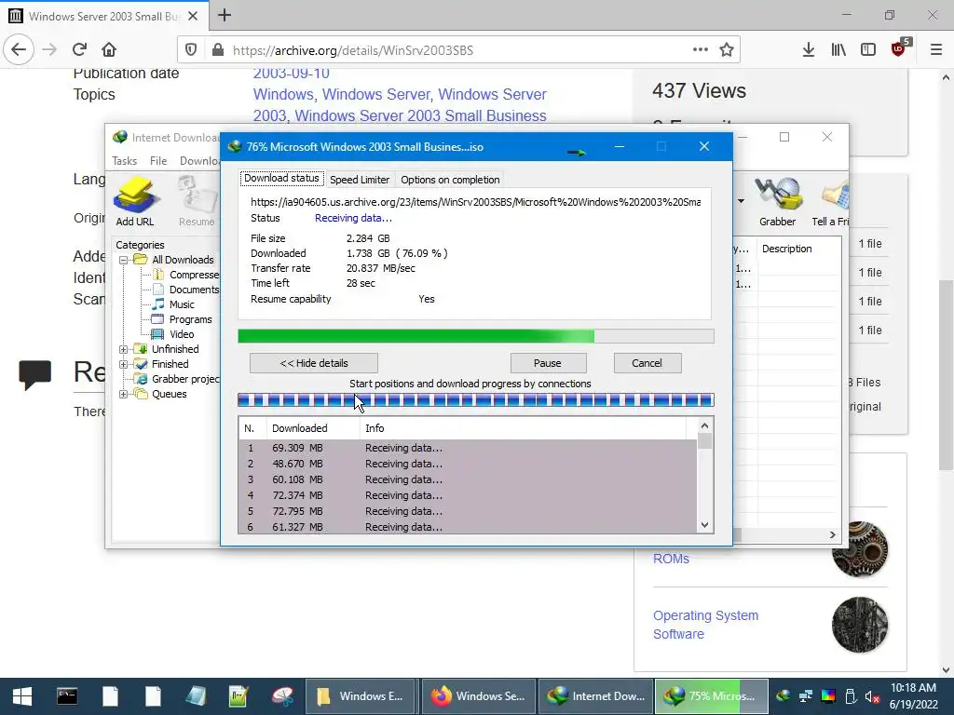The height and width of the screenshot is (715, 954).
Task: Open the command prompt taskbar icon
Action: click(x=67, y=696)
